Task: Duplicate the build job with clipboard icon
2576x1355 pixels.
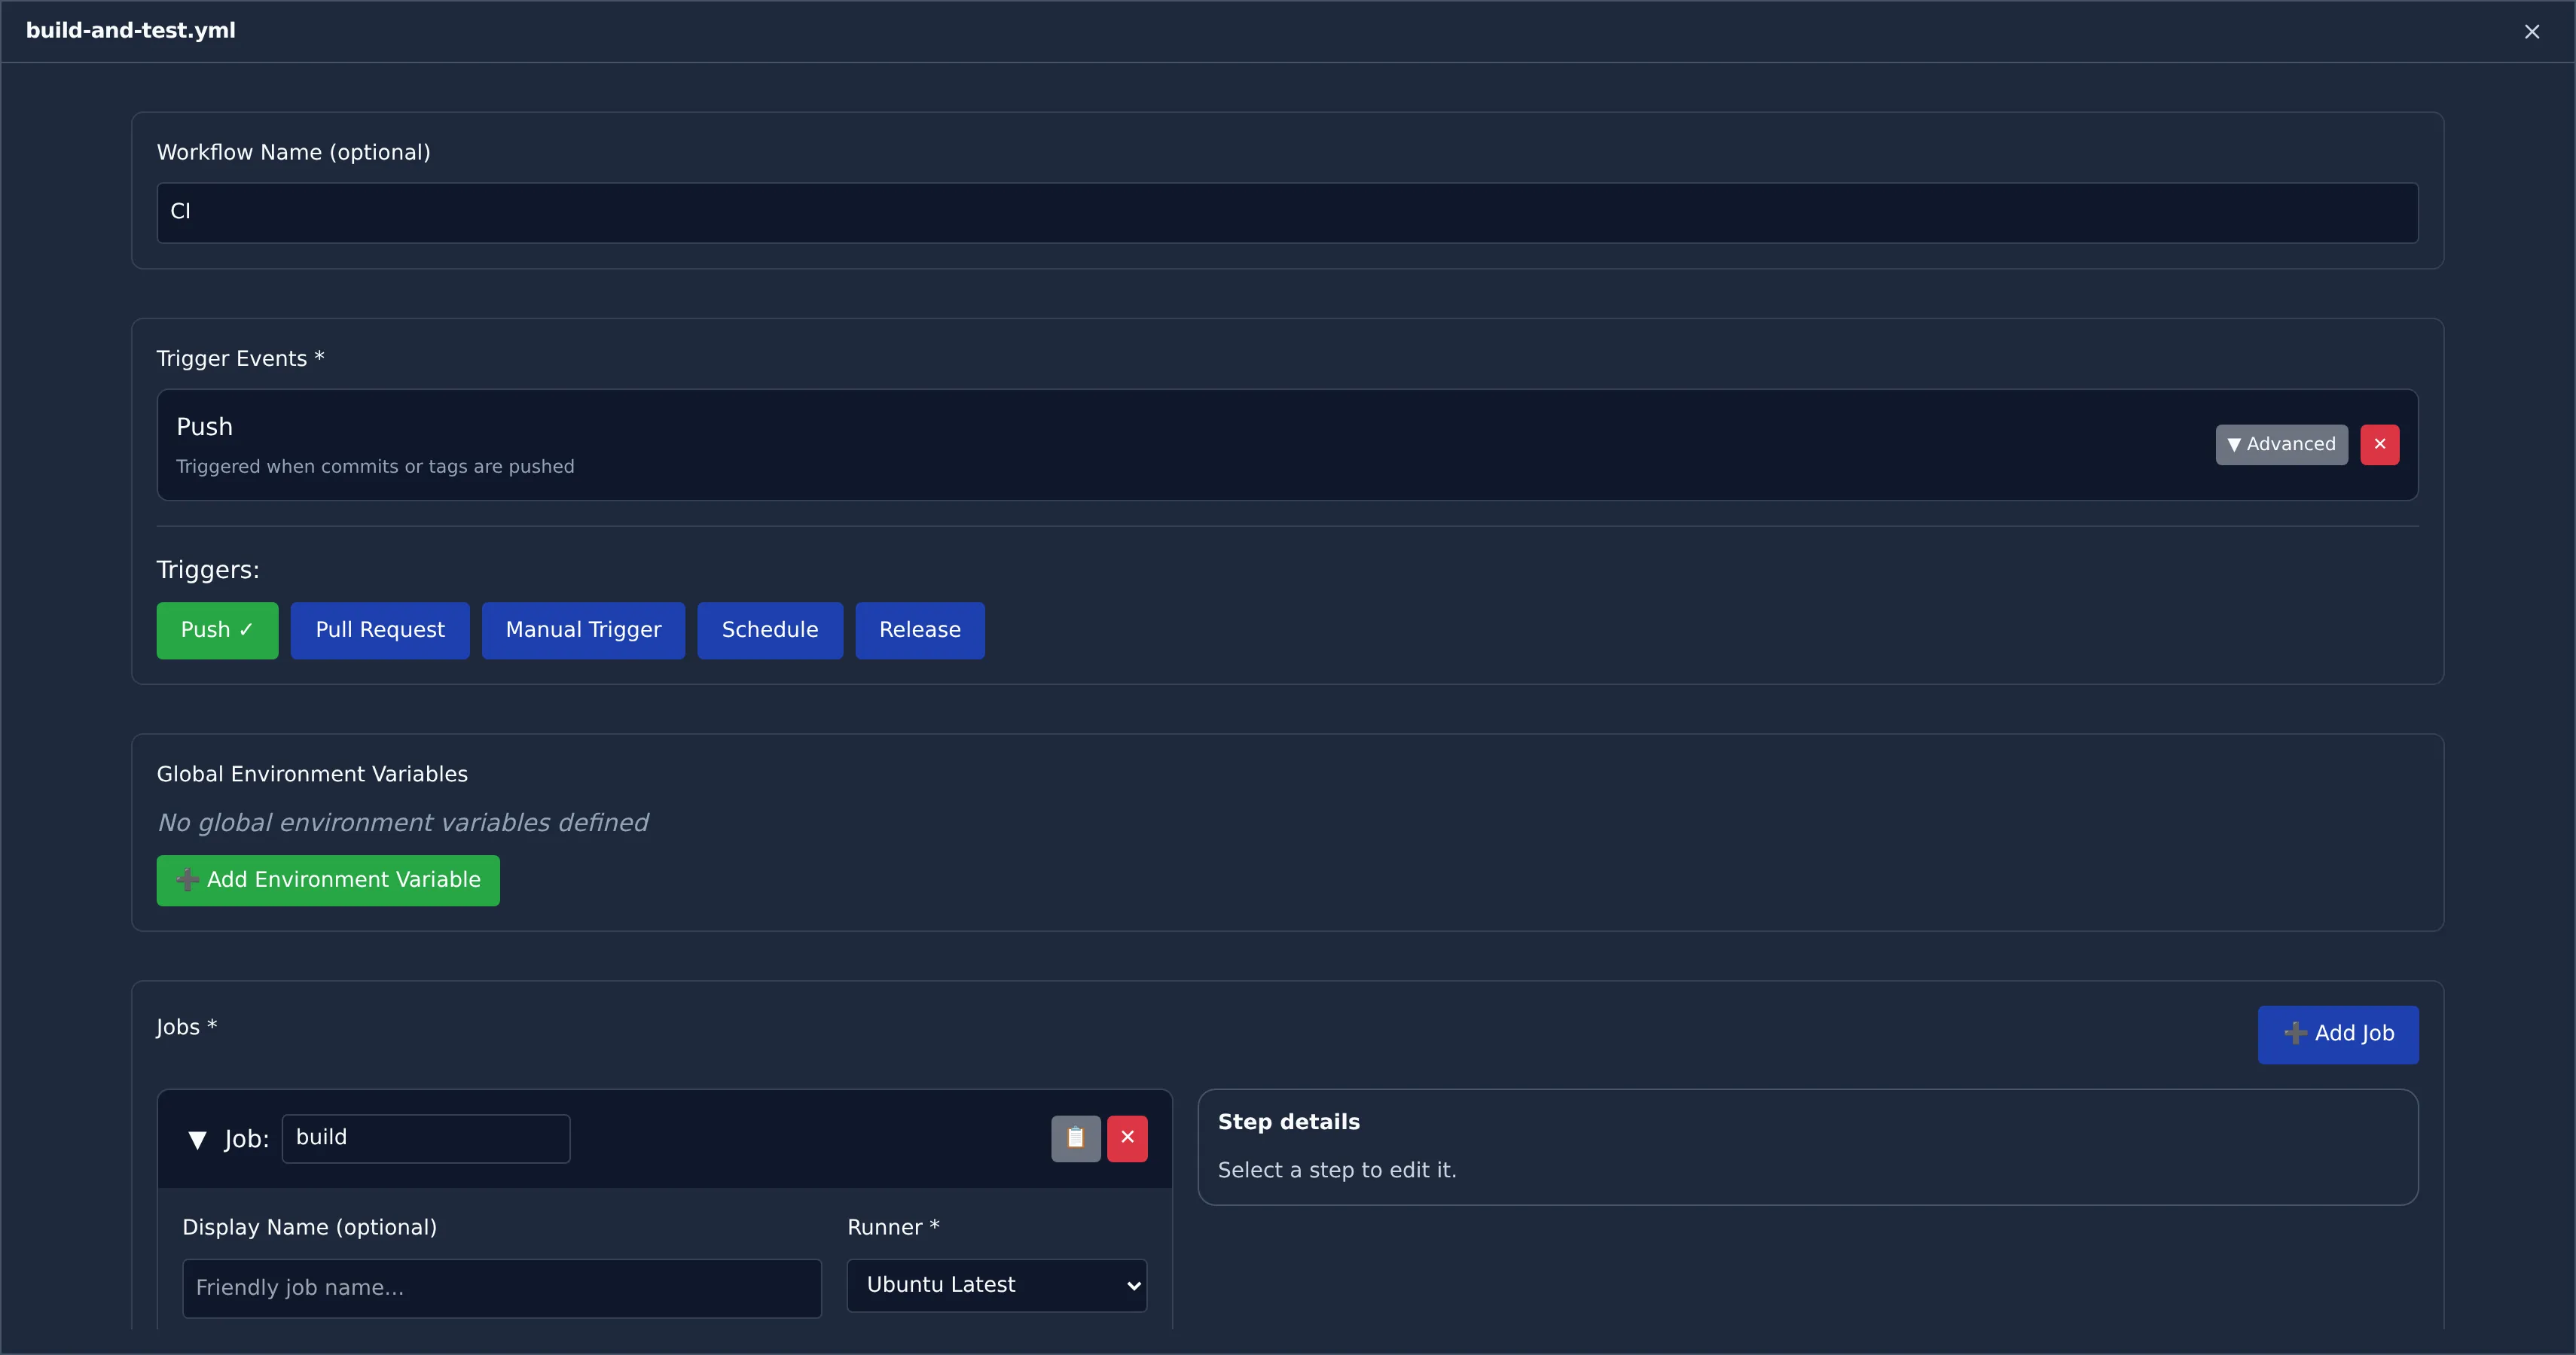Action: click(x=1075, y=1138)
